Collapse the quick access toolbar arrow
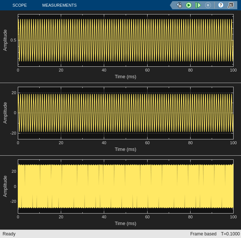Image resolution: width=241 pixels, height=238 pixels. 172,5
